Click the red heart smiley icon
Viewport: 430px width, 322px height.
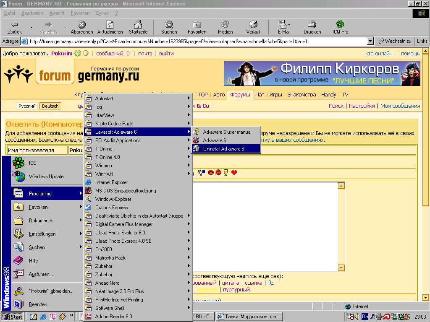click(234, 172)
